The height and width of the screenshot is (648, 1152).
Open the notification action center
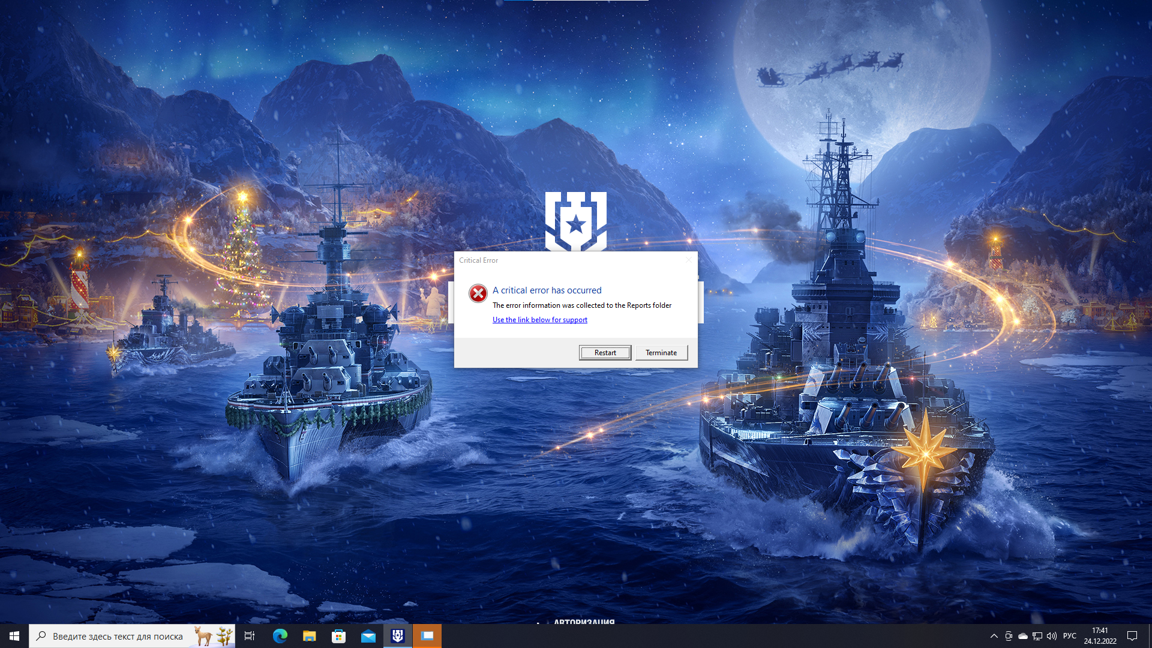1132,636
